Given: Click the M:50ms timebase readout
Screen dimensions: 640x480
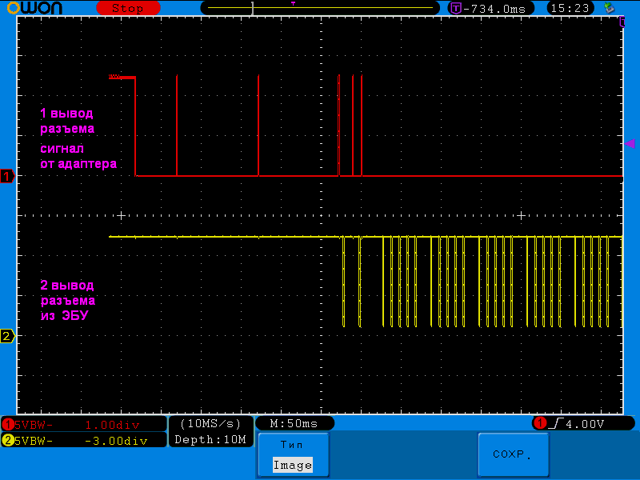Looking at the screenshot, I should 294,423.
